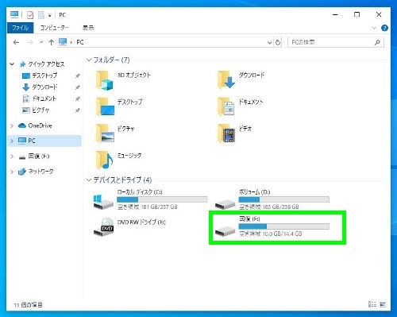Open Explorer help question mark
Image resolution: width=397 pixels, height=317 pixels.
coord(384,28)
